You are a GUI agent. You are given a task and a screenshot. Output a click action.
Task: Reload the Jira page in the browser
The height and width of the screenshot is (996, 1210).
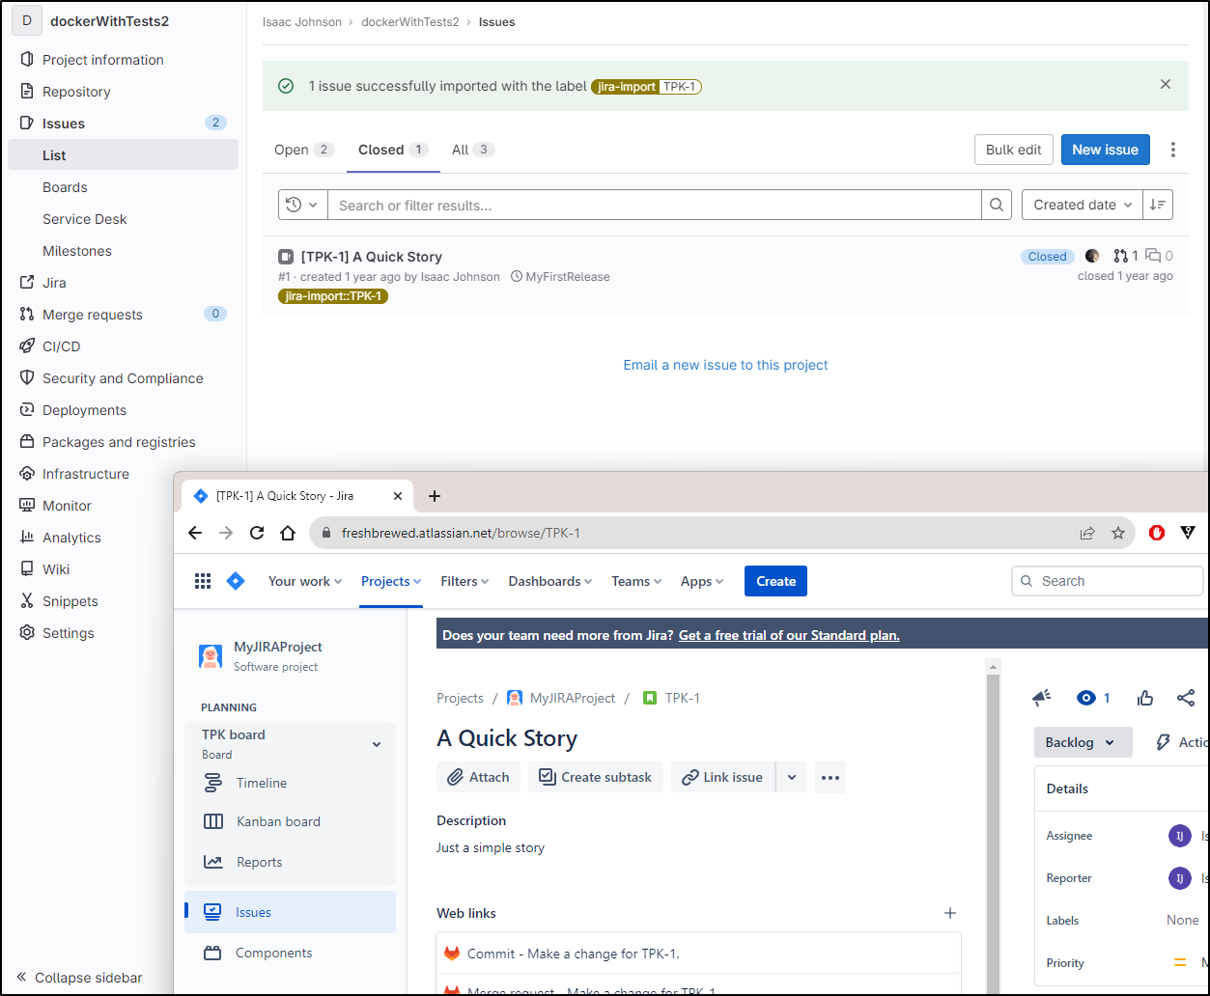[257, 533]
